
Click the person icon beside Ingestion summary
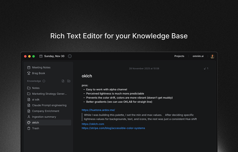coord(29,117)
